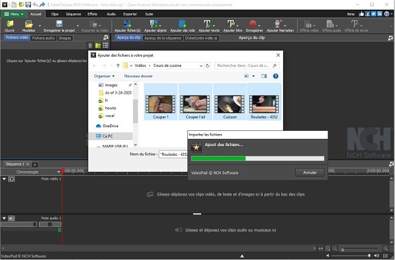Screen dimensions: 395x260
Task: Switch to the Fichiers audio tab
Action: [43, 38]
